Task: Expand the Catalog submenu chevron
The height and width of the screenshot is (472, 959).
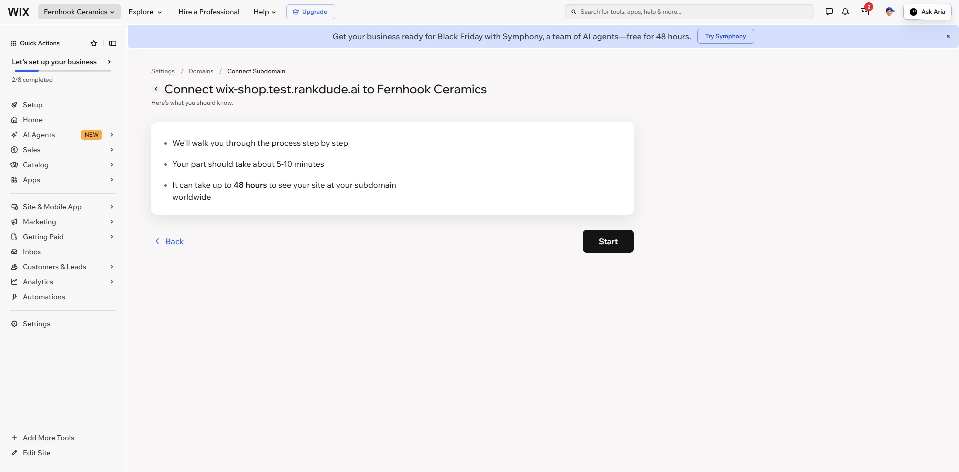Action: pyautogui.click(x=112, y=165)
